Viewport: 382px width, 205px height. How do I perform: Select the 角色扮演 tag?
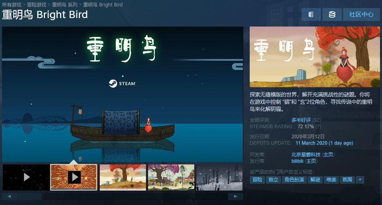click(x=294, y=180)
